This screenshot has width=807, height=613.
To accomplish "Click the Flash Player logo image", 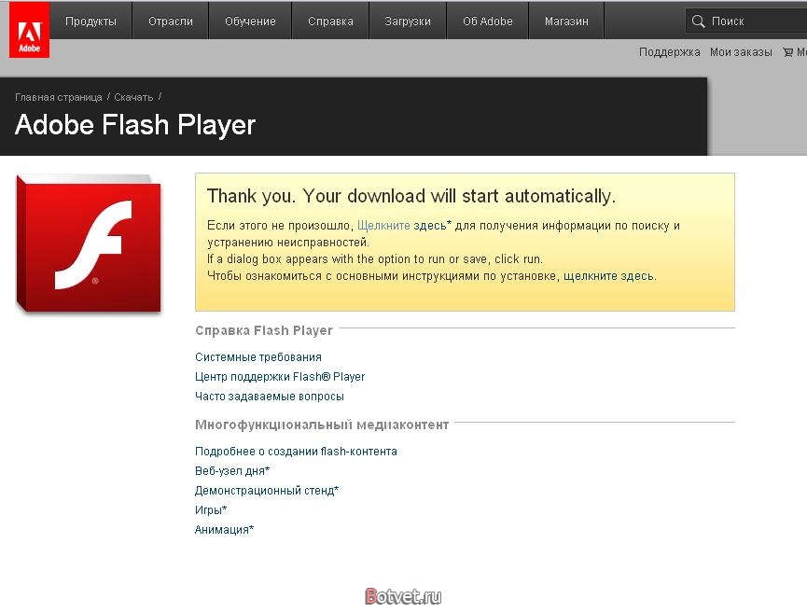I will click(89, 244).
